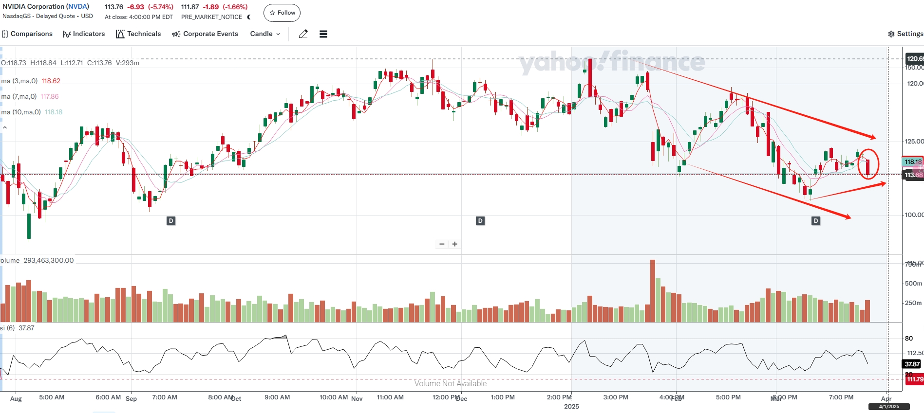924x413 pixels.
Task: Select the ma (10,ma,0) indicator label
Action: pos(21,112)
